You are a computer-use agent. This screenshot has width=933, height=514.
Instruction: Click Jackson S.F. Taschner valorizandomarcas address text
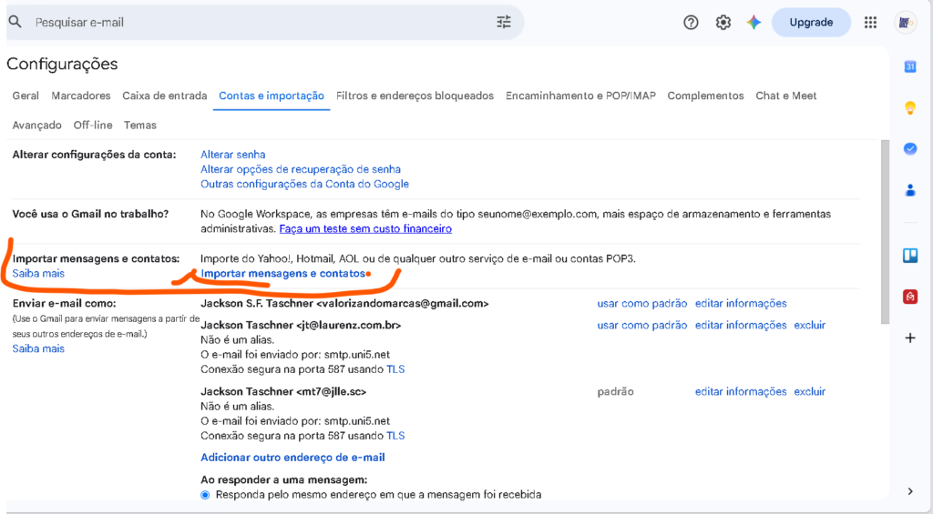[344, 303]
